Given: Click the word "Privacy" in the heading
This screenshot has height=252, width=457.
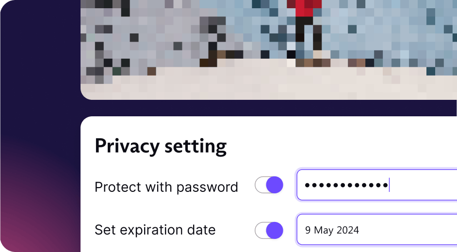Looking at the screenshot, I should pyautogui.click(x=126, y=146).
